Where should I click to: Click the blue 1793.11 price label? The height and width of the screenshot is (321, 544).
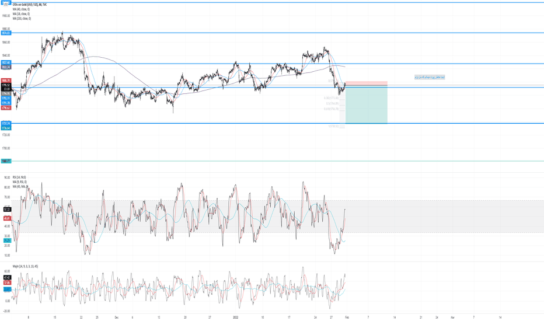point(6,98)
